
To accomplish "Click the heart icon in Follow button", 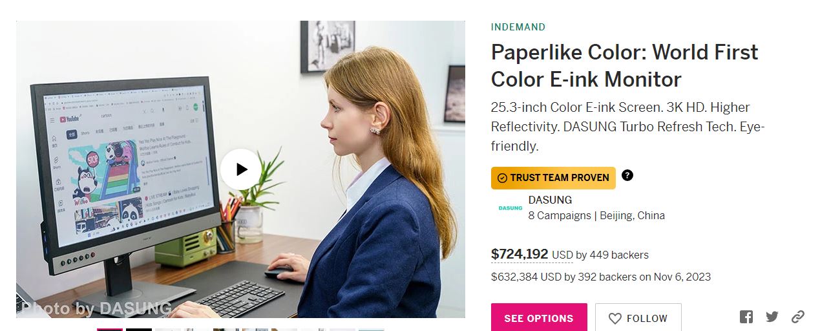I will tap(615, 319).
